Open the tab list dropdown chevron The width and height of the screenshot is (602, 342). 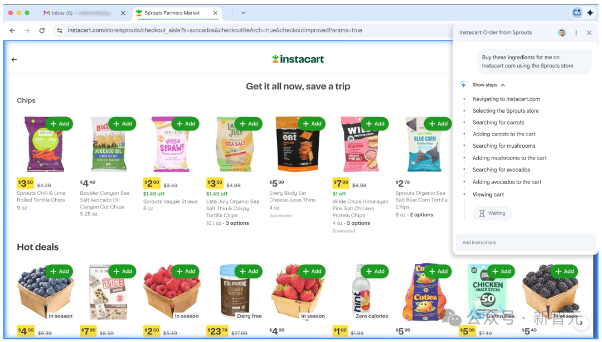[x=243, y=13]
